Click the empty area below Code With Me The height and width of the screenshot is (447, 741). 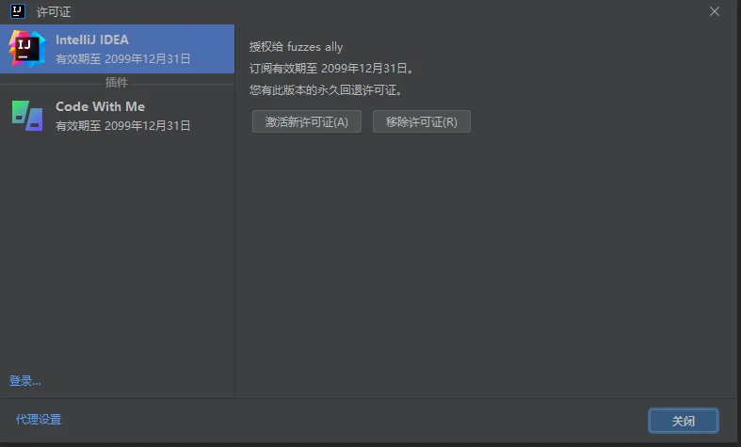117,250
